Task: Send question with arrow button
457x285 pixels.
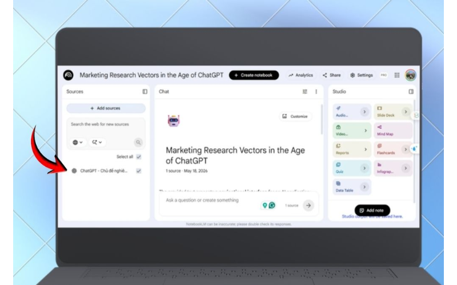Action: [308, 205]
